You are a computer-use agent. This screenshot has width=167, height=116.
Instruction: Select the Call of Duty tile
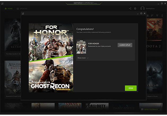[x=97, y=106]
